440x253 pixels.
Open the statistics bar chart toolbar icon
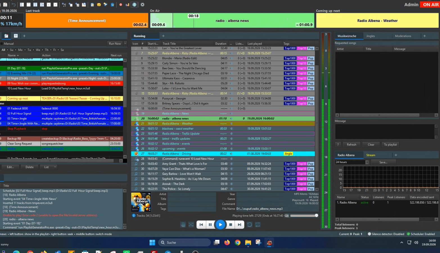pos(127,4)
